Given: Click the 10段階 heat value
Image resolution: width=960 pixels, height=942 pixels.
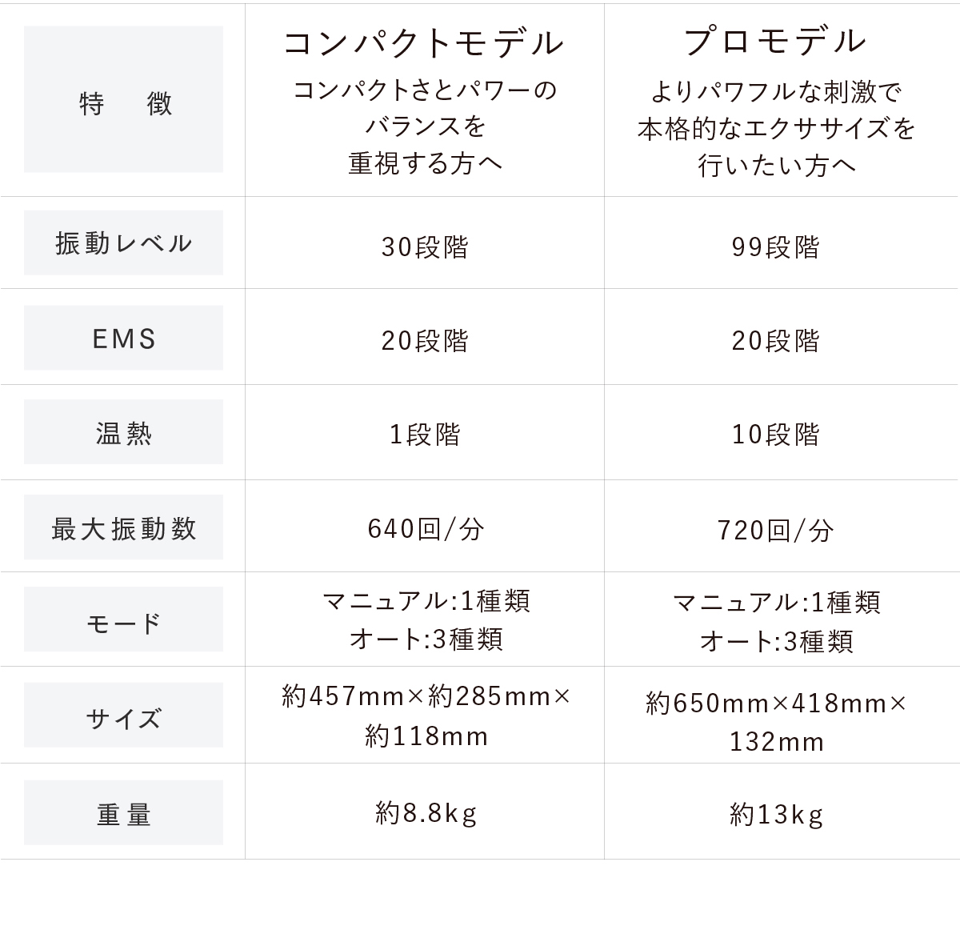Looking at the screenshot, I should click(x=775, y=435).
